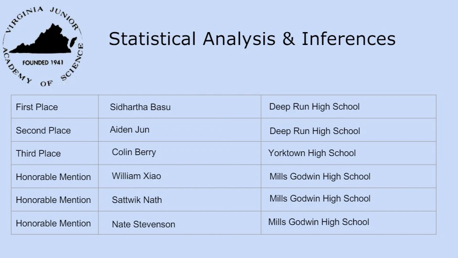
Task: Click Mills Godwin High School beside Sattwik Nath
Action: pyautogui.click(x=320, y=199)
